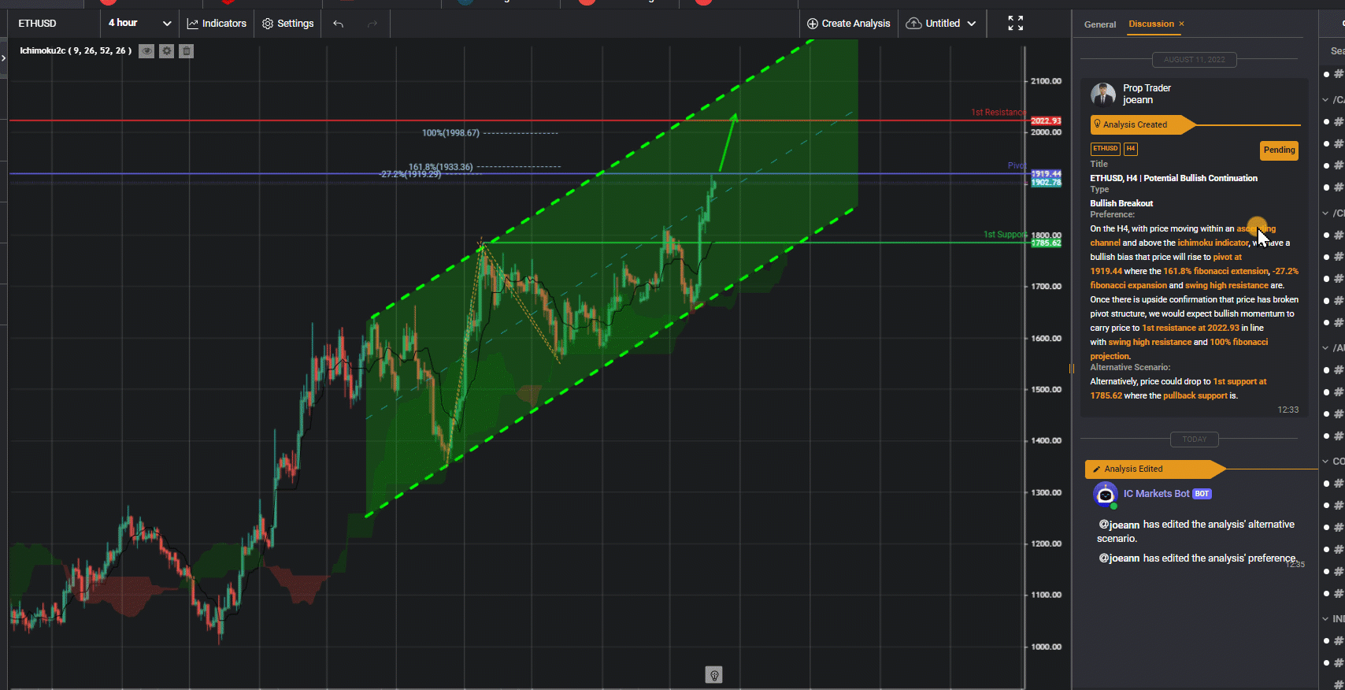Viewport: 1345px width, 690px height.
Task: Hide the Ichimoku2c indicator with eye icon
Action: 146,51
